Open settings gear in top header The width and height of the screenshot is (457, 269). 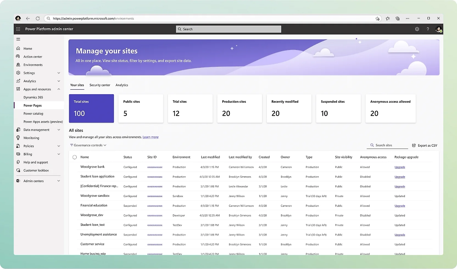[417, 29]
